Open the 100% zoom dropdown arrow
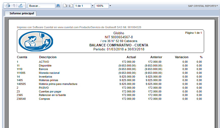Image resolution: width=220 pixels, height=128 pixels. [x=110, y=6]
